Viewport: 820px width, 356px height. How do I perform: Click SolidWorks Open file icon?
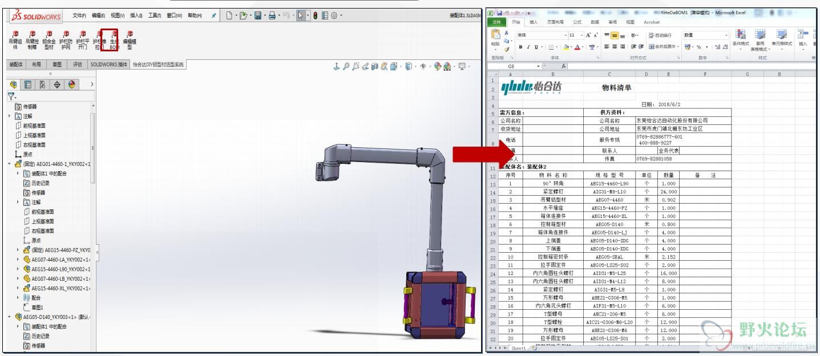point(244,15)
